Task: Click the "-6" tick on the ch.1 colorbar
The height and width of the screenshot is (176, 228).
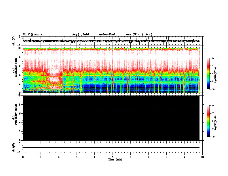Action: 212,58
